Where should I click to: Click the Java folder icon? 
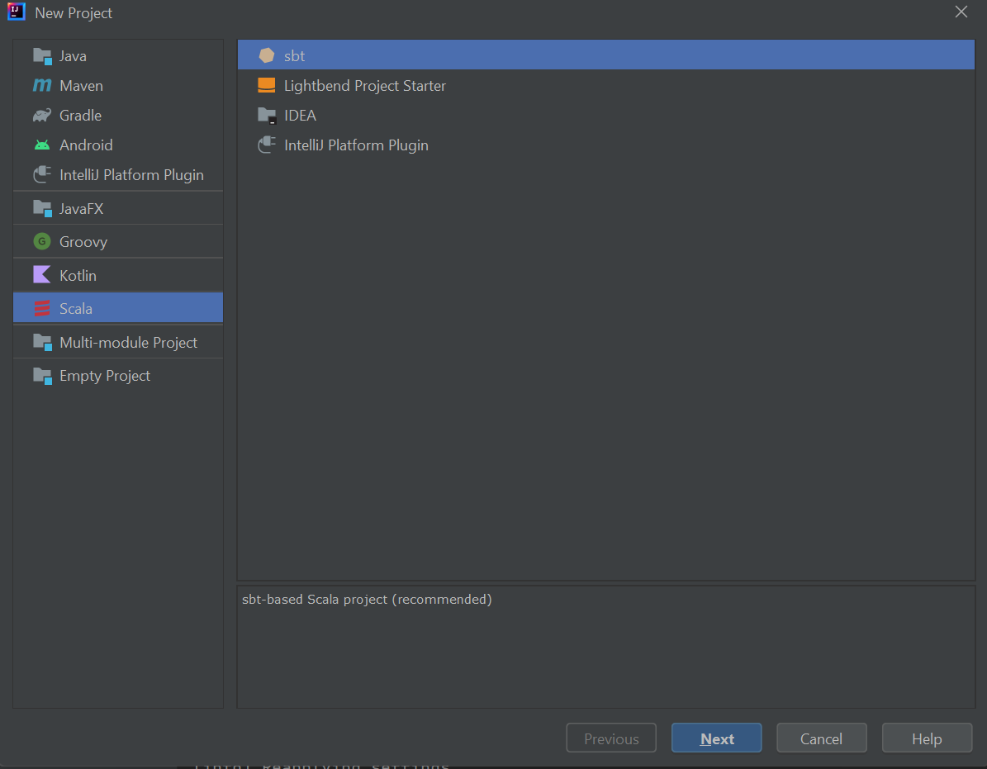(42, 56)
